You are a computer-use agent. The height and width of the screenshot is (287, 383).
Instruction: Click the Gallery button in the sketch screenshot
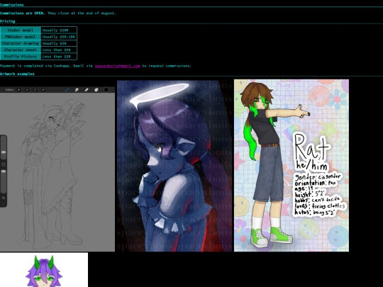click(9, 90)
